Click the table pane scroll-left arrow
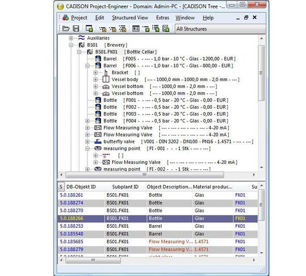 tap(61, 260)
